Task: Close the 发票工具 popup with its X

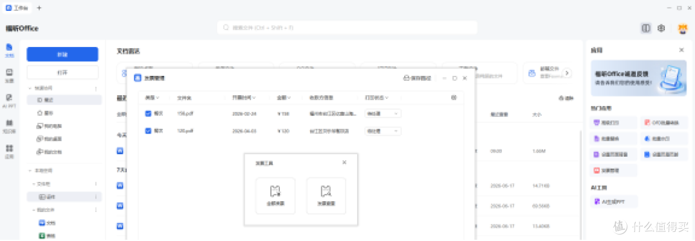Action: point(344,162)
